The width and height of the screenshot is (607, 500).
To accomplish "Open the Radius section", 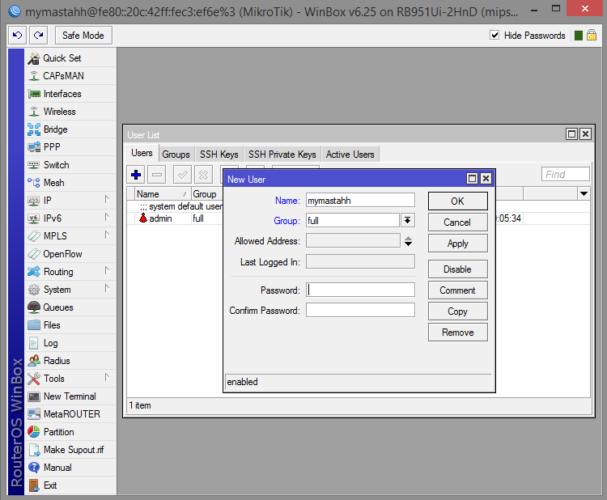I will (70, 361).
